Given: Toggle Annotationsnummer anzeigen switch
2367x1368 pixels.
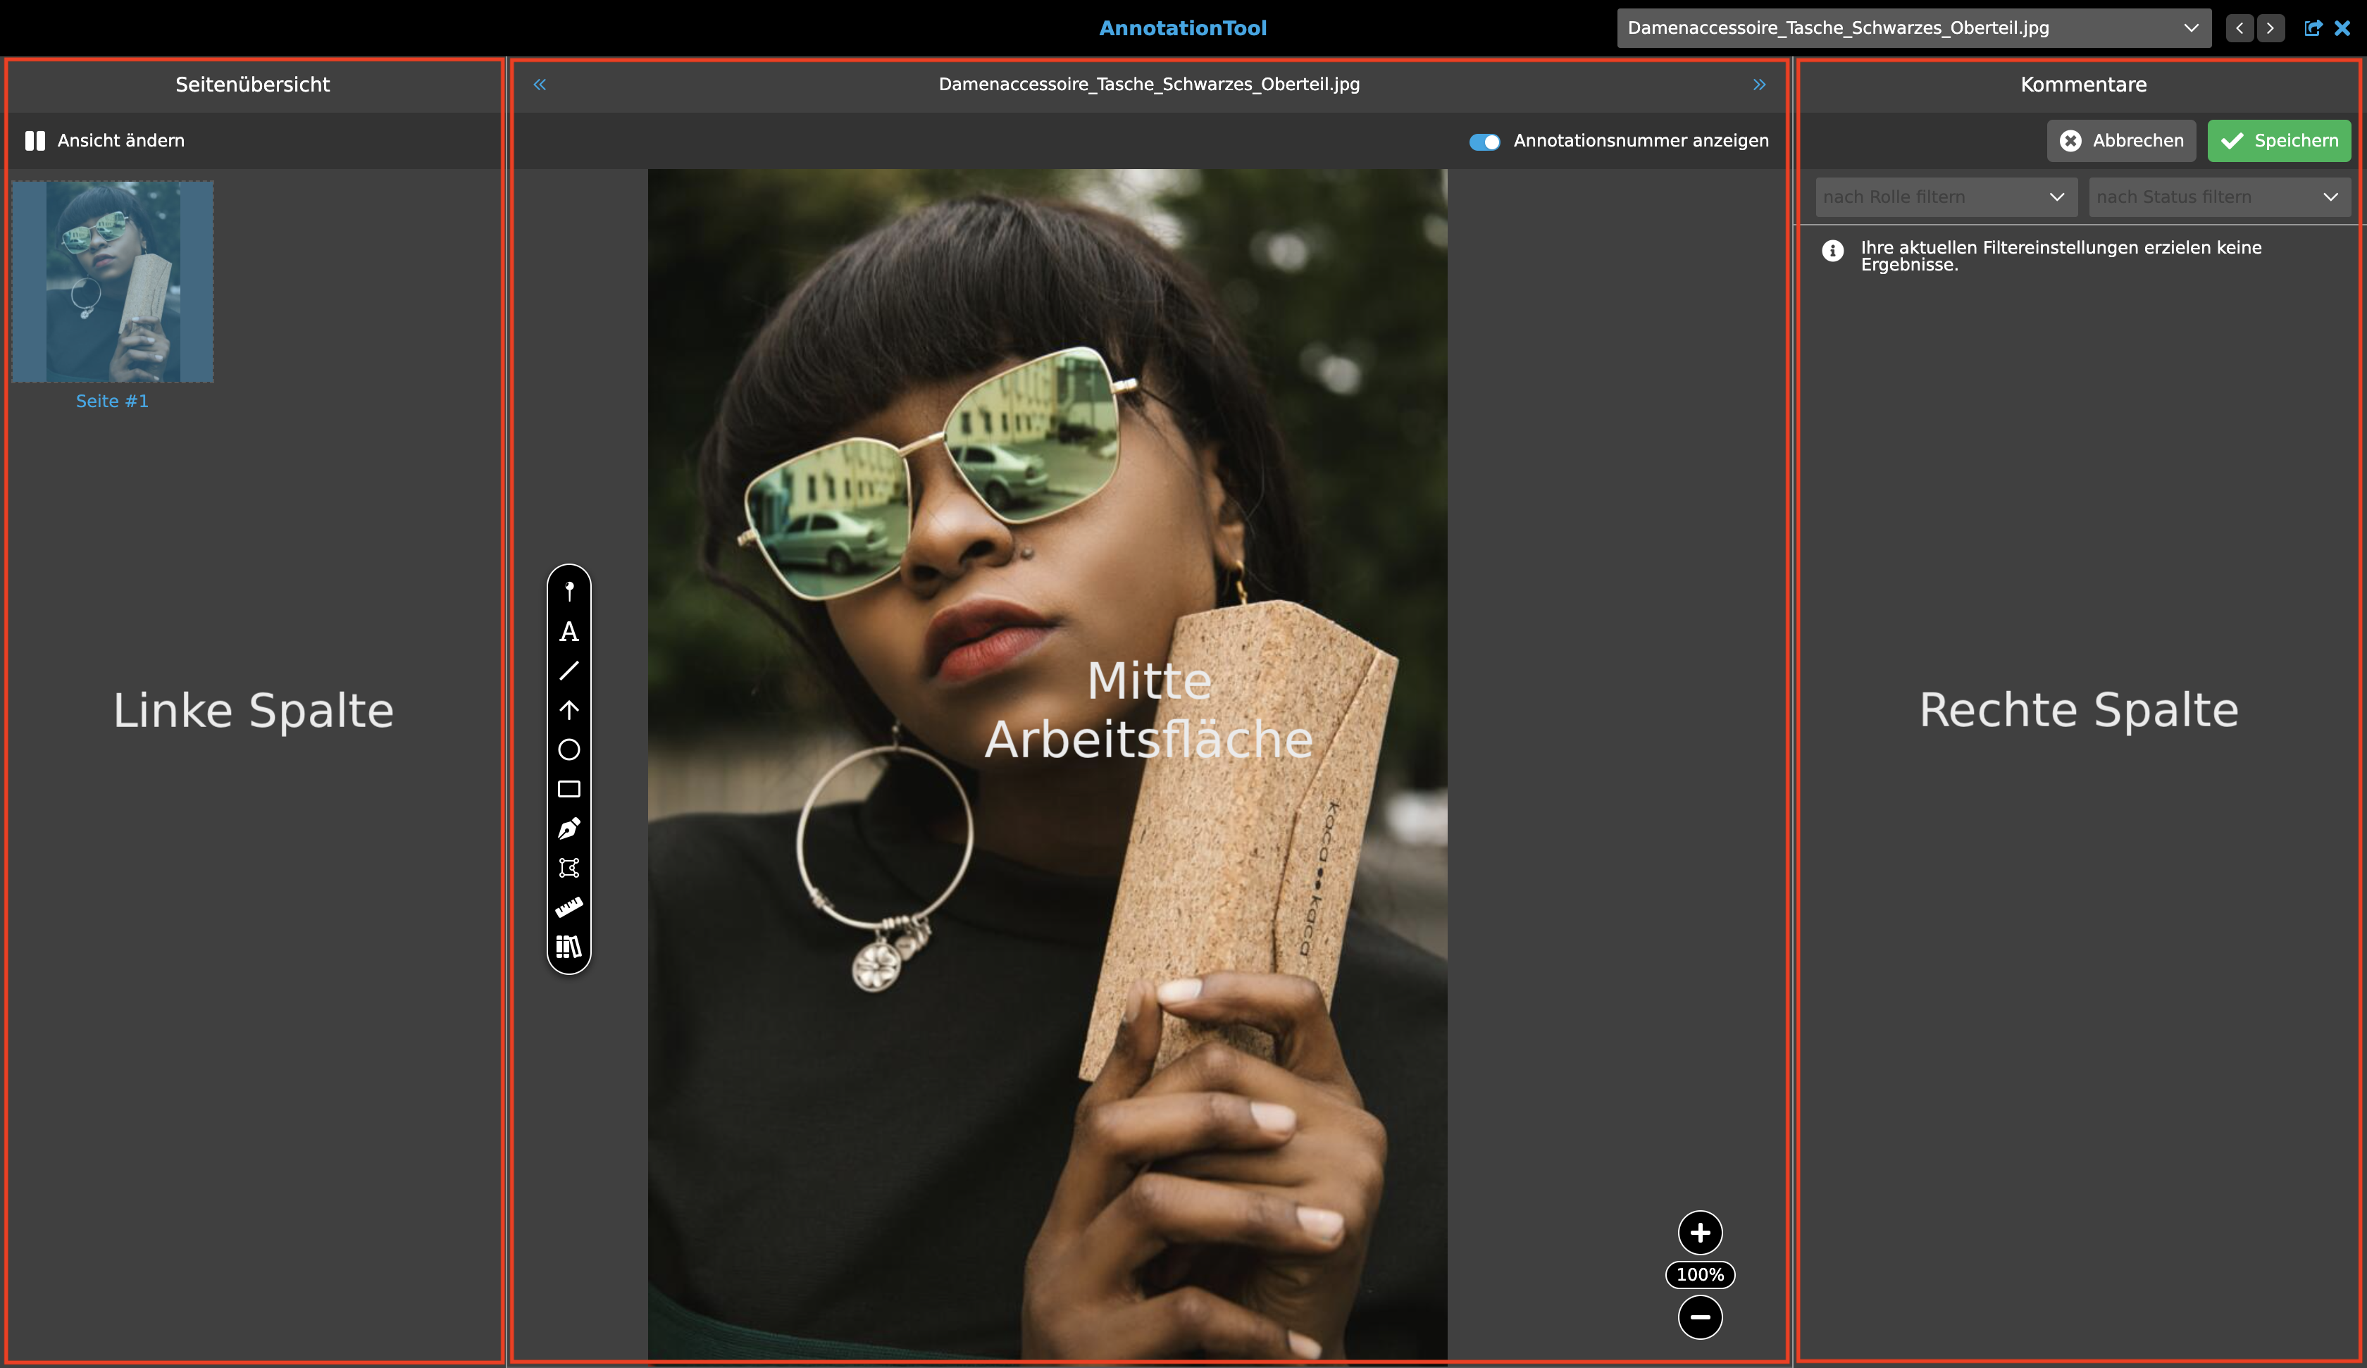Looking at the screenshot, I should [1484, 142].
